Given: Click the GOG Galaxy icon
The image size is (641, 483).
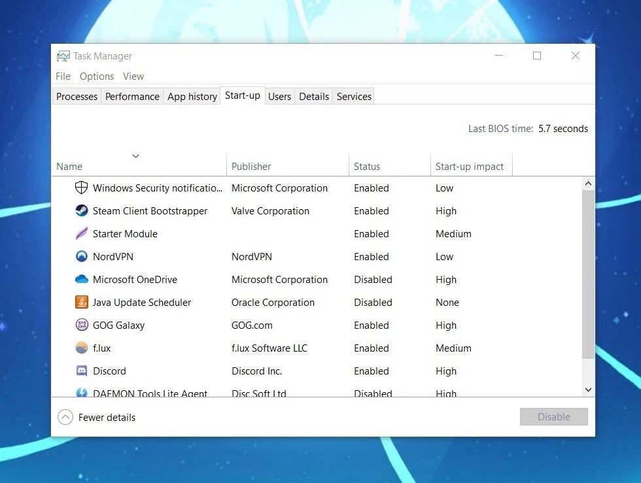Looking at the screenshot, I should point(81,325).
